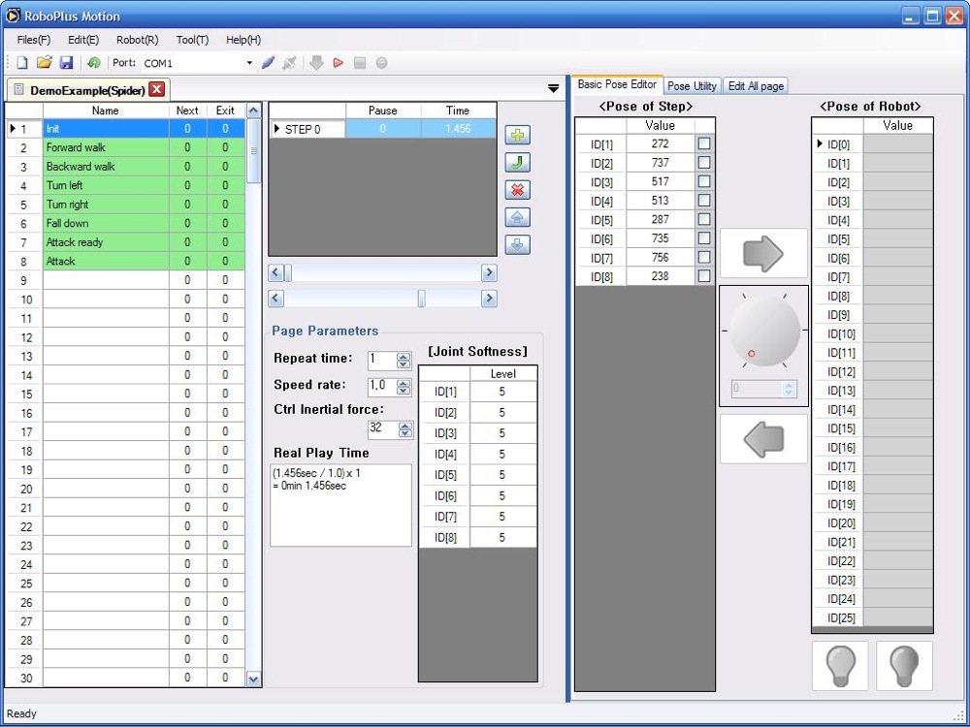Insert step with green hook icon
The image size is (970, 727).
coord(517,163)
